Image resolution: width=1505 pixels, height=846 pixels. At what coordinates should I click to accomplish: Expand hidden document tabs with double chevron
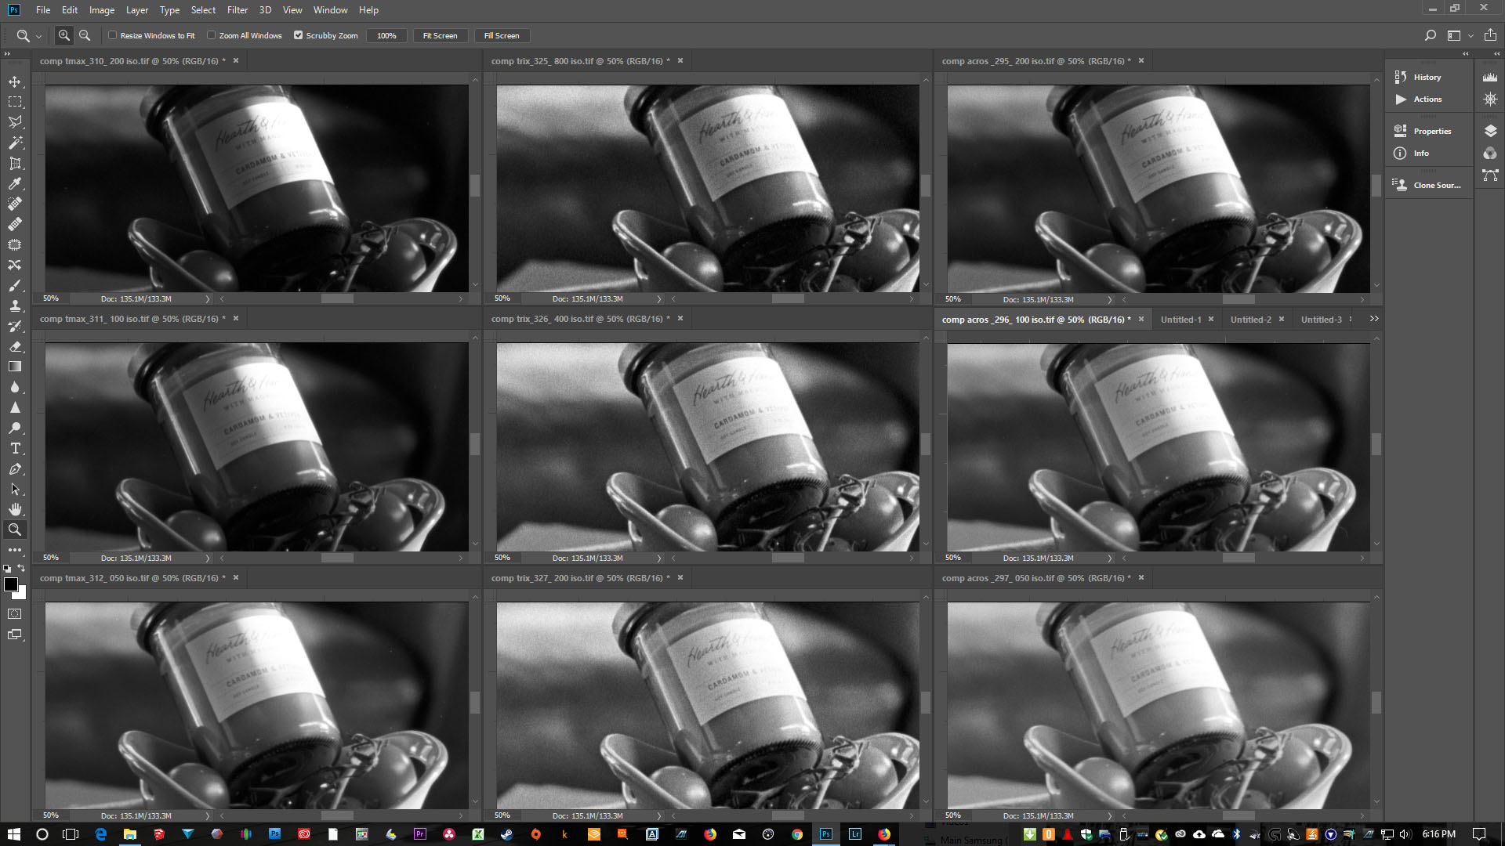click(1373, 319)
